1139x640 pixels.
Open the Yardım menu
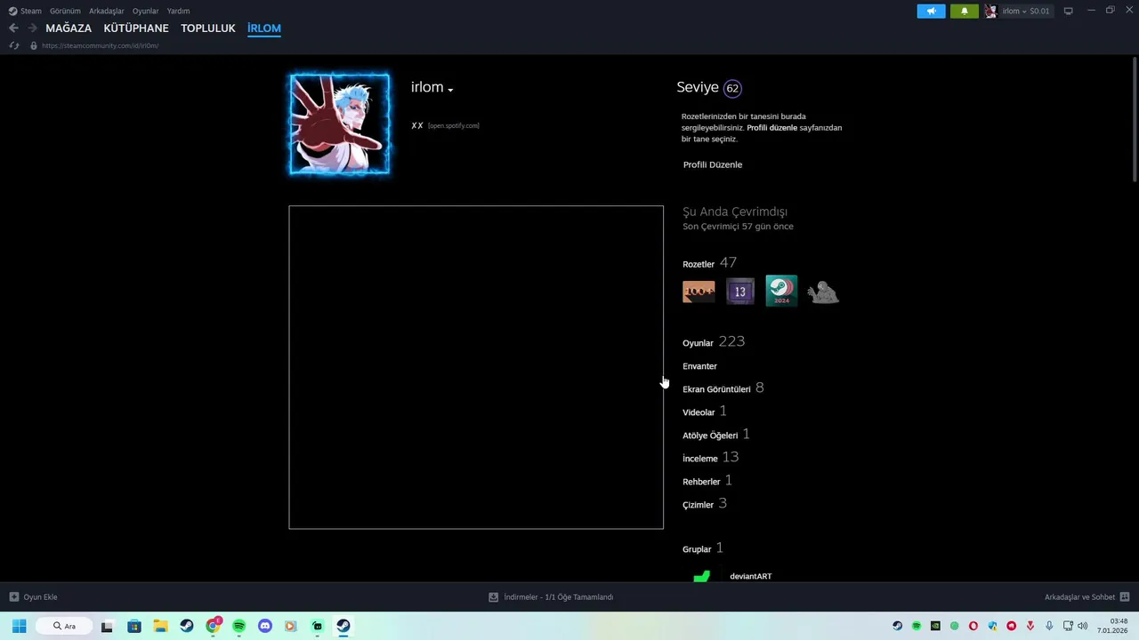click(x=178, y=11)
